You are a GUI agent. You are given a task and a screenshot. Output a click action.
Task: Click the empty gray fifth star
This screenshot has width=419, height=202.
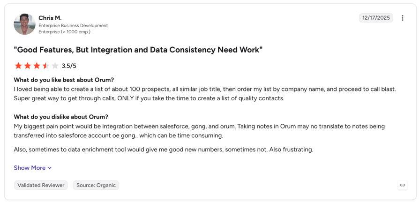55,66
